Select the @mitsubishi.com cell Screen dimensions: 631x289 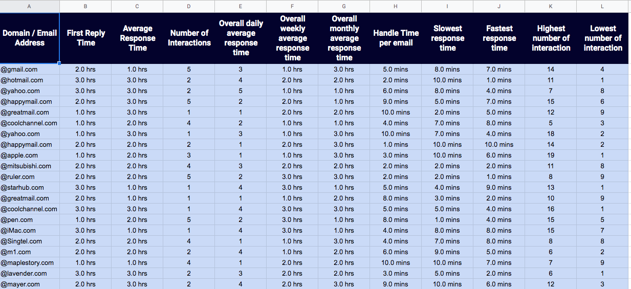tap(30, 166)
